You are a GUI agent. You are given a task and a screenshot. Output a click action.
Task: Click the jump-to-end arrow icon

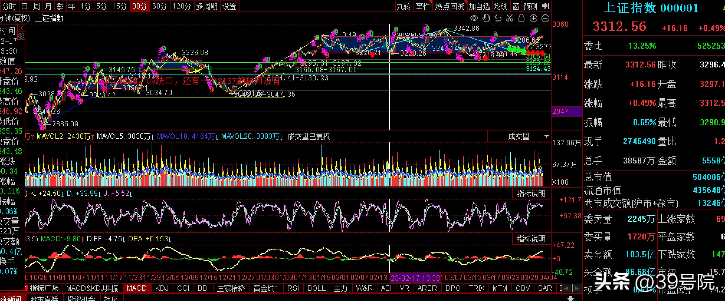coord(546,6)
